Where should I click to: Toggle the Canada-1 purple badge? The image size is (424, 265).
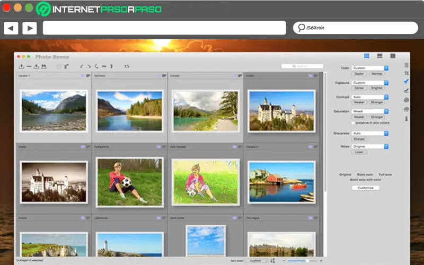(83, 76)
